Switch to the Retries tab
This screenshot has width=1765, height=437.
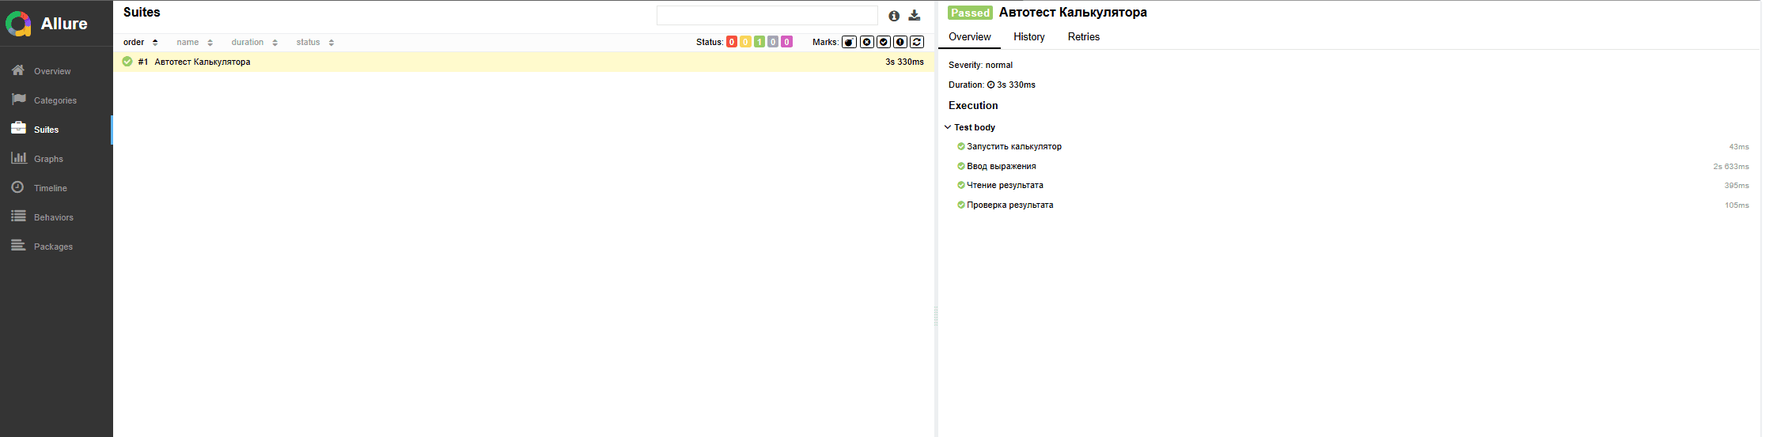point(1083,37)
